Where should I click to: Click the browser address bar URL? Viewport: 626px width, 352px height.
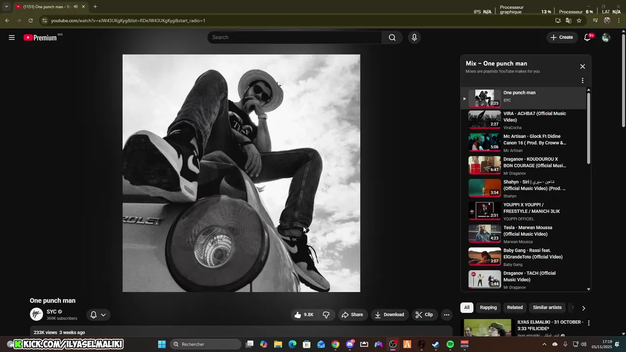128,21
